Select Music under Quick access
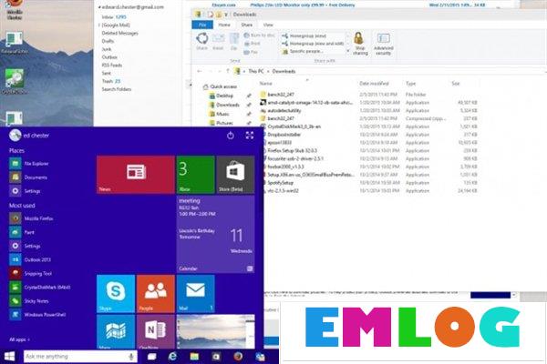Screen dimensions: 547x364 tap(219, 114)
